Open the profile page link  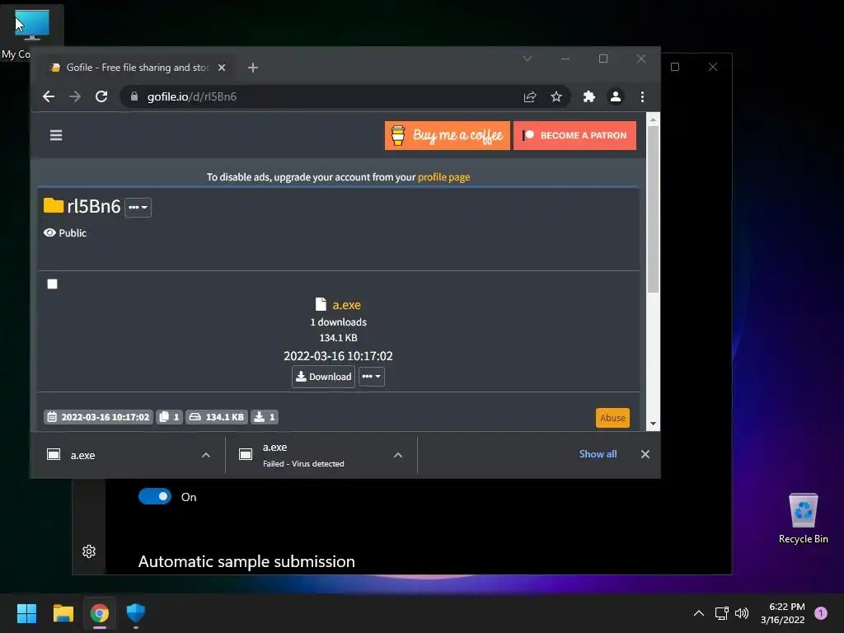point(444,177)
